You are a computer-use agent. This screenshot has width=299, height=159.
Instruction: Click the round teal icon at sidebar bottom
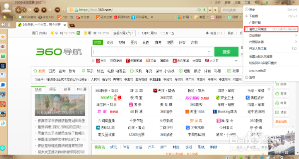point(3,148)
